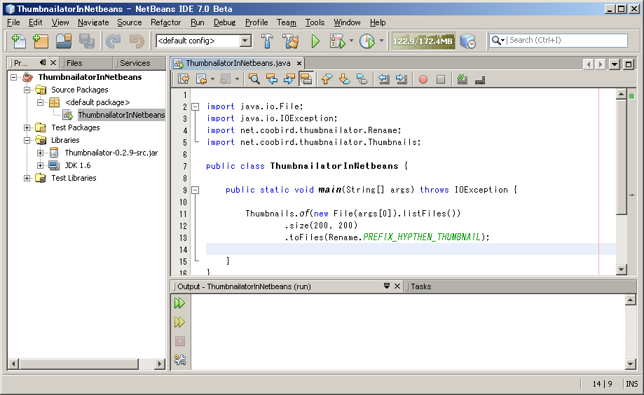644x395 pixels.
Task: Click the Next Bookmark icon
Action: 345,79
